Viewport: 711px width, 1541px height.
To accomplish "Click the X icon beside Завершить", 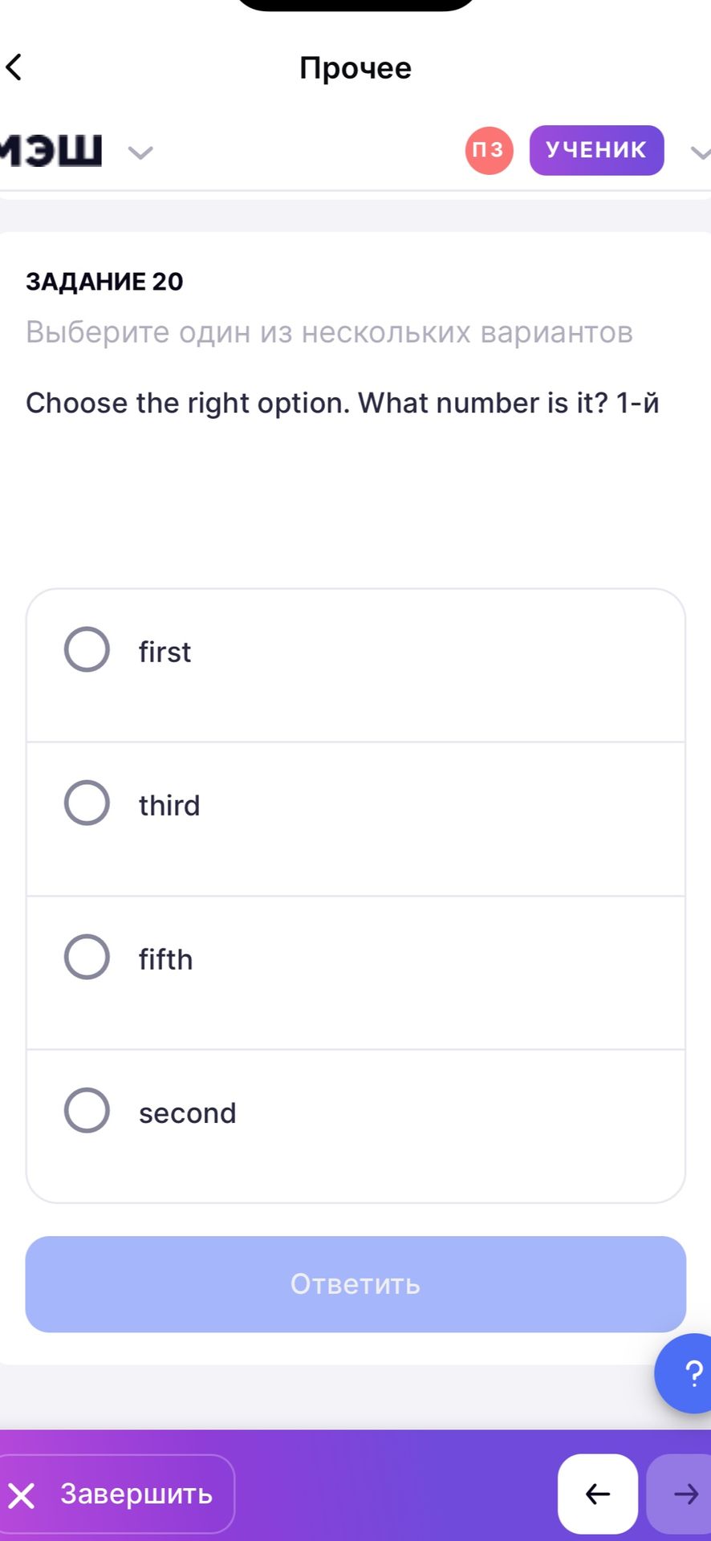I will (x=22, y=1495).
